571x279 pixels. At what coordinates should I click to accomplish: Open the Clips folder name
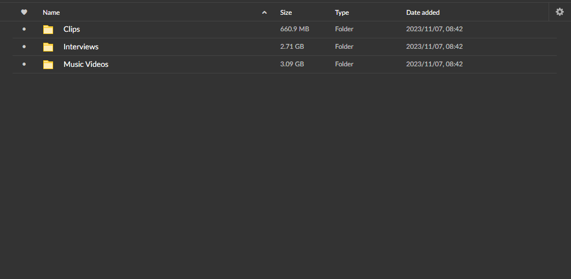72,29
